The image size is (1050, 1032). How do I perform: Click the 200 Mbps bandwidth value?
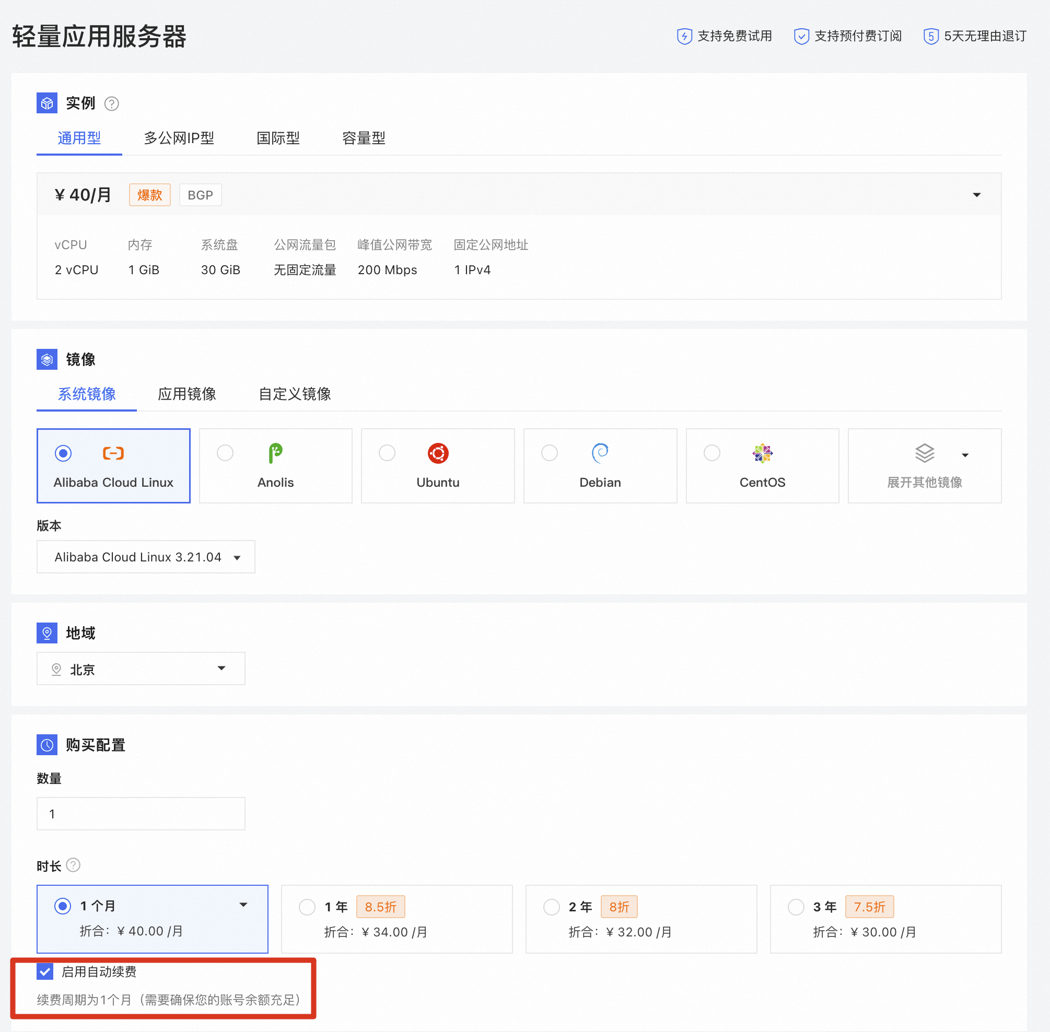click(x=388, y=270)
